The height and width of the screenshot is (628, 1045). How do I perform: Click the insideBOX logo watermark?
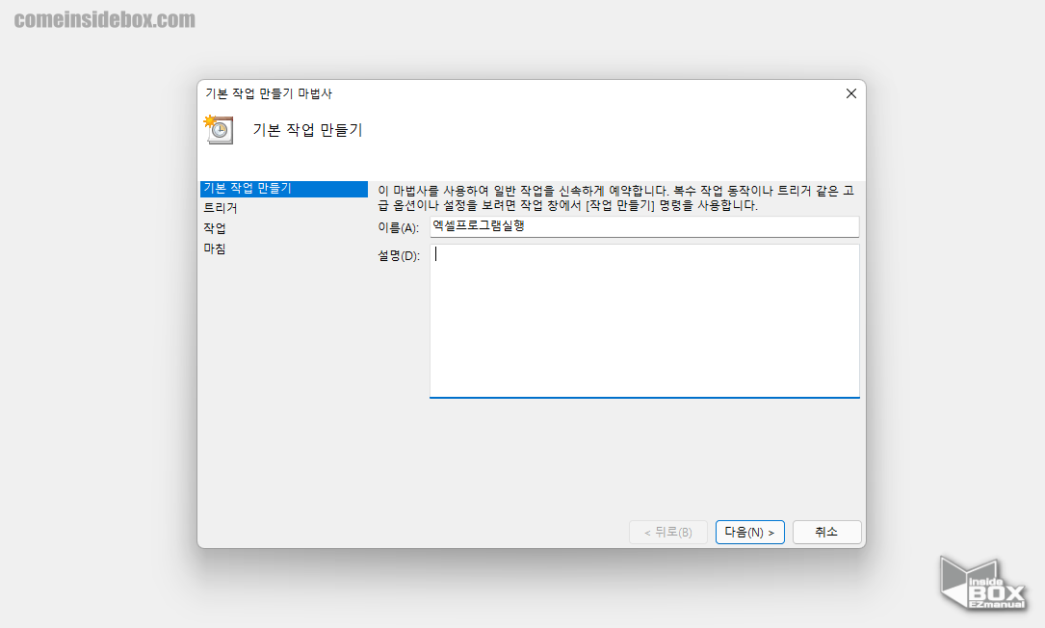pos(980,583)
